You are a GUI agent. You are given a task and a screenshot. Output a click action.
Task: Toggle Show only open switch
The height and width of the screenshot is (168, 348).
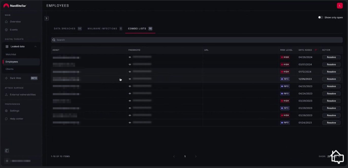[321, 17]
